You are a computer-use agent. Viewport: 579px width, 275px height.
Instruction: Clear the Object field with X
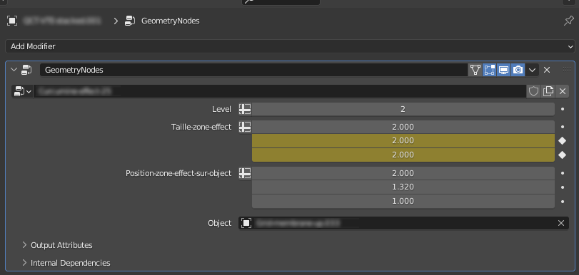pyautogui.click(x=561, y=223)
